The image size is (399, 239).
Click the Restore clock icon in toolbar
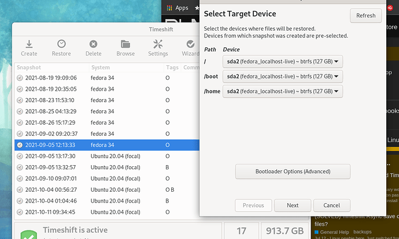click(61, 44)
